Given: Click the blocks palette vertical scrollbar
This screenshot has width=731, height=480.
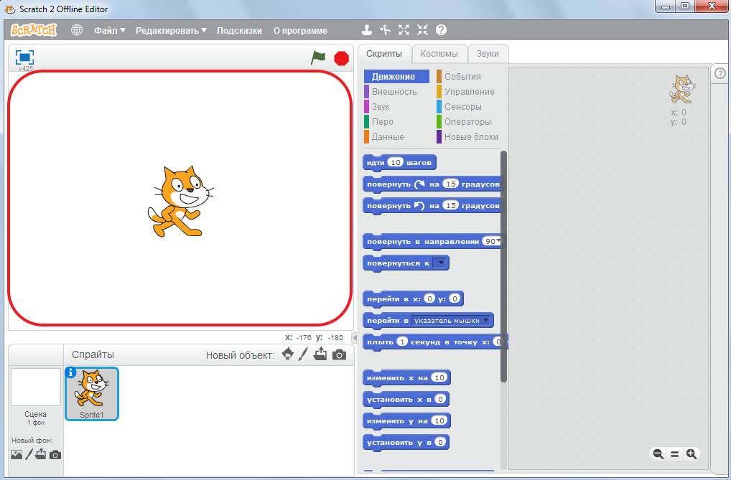Looking at the screenshot, I should tap(503, 267).
